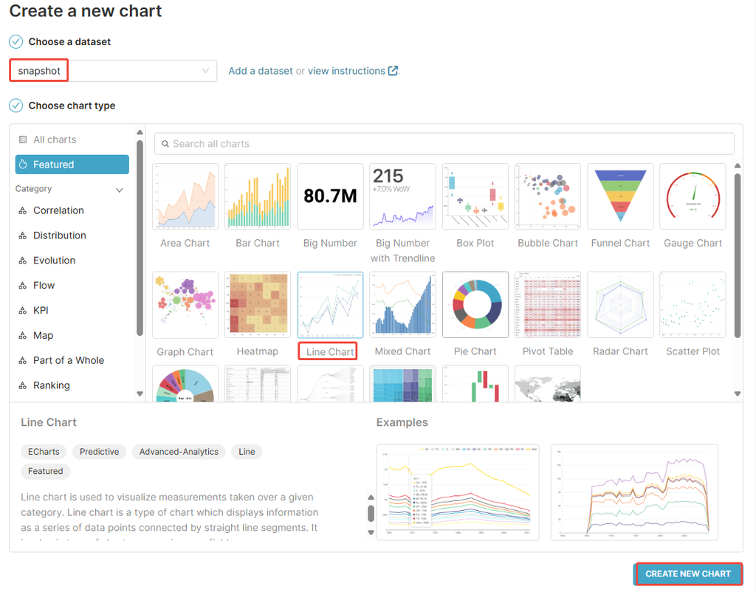Screen dimensions: 756x592
Task: Select the Funnel Chart icon
Action: point(620,196)
